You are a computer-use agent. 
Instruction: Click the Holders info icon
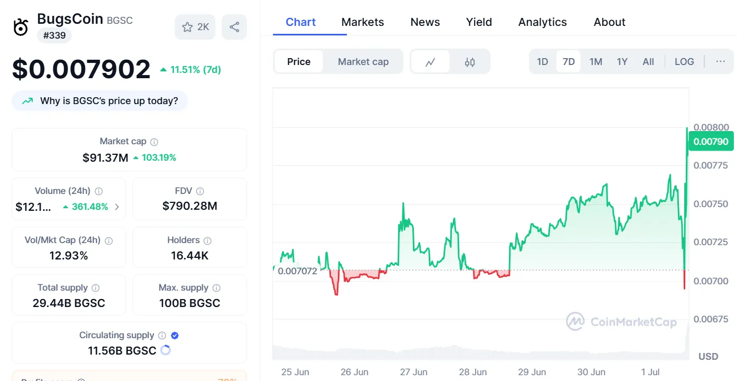[207, 240]
